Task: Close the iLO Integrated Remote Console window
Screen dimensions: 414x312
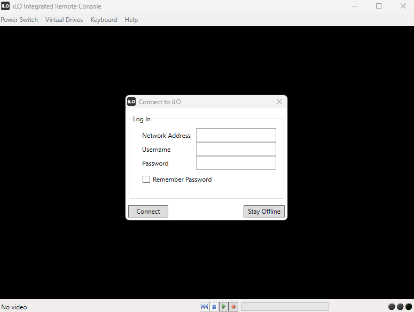Action: (x=403, y=6)
